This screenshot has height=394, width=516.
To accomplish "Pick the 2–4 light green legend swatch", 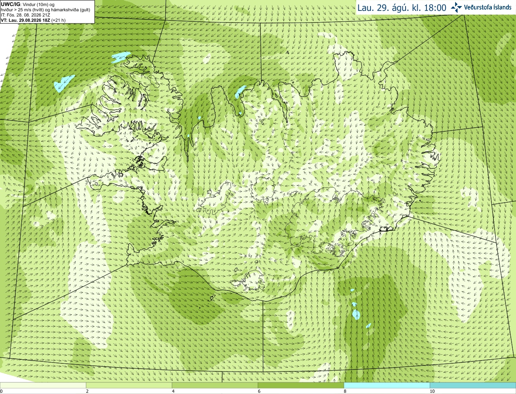I will pos(129,385).
